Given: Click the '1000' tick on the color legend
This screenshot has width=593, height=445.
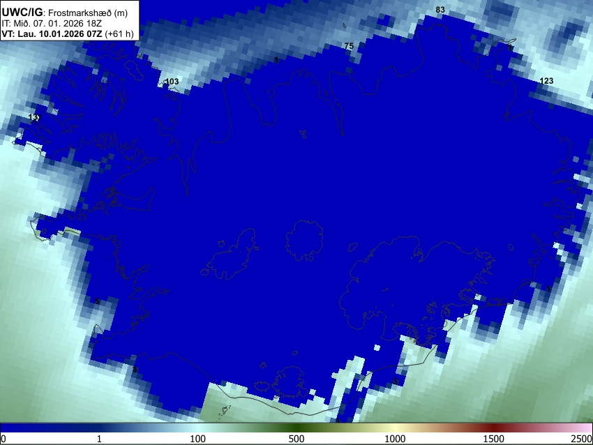Looking at the screenshot, I should tap(395, 439).
